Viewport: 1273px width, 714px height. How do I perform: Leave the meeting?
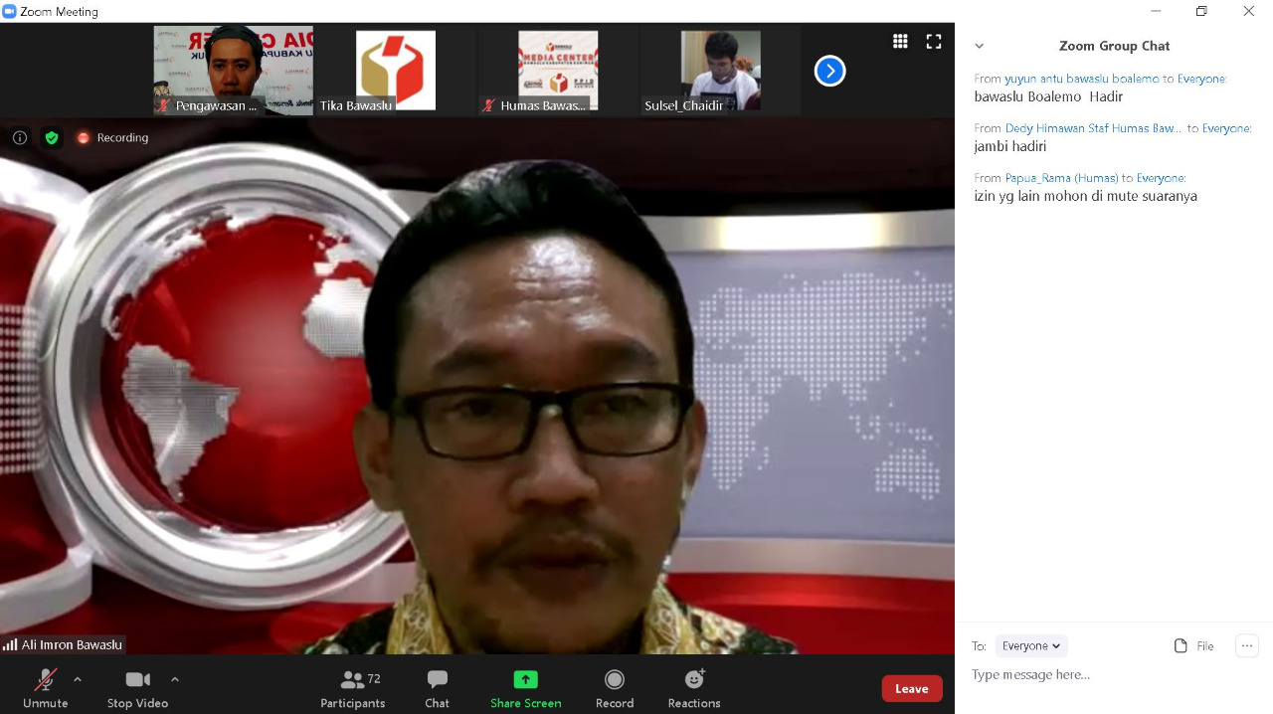911,687
